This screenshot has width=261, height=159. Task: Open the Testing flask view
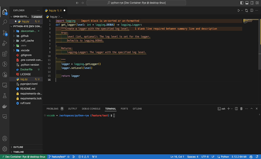[x=5, y=95]
